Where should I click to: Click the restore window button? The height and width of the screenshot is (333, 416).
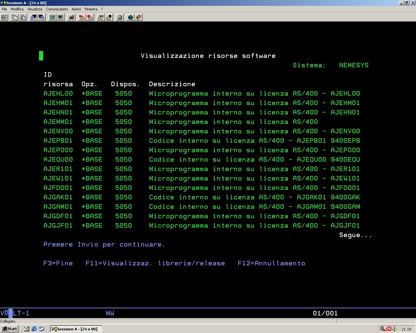point(406,3)
